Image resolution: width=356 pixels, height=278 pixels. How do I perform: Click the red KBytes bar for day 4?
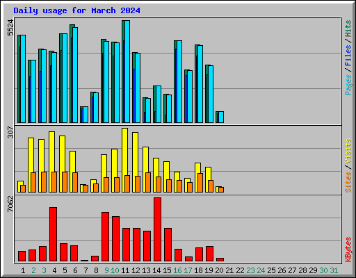[x=53, y=234]
